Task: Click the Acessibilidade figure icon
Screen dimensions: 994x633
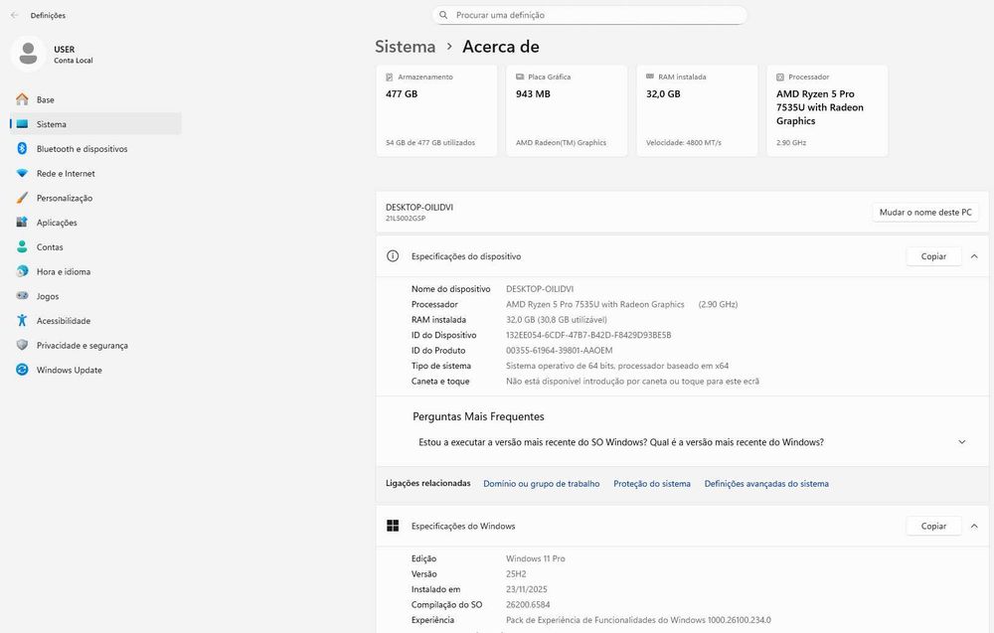Action: [x=22, y=321]
